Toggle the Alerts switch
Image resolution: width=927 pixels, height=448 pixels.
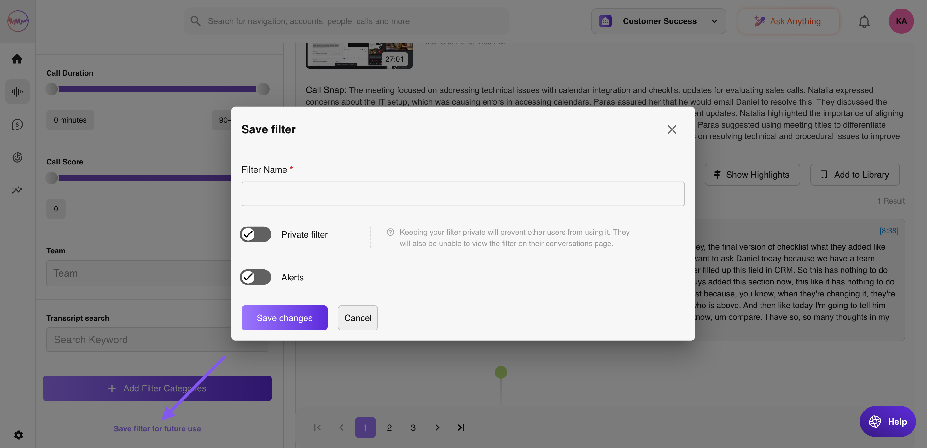[x=255, y=277]
